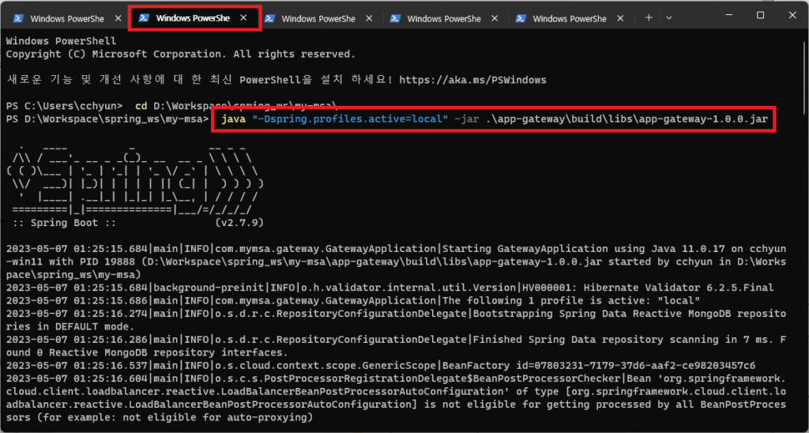This screenshot has width=809, height=433.
Task: Click the 'BeanFactory id=07803231-7179-37d6' log text
Action: (599, 365)
